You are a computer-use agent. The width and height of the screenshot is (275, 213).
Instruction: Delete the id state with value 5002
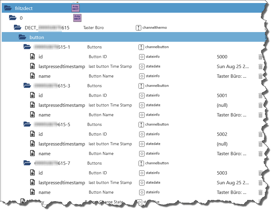coord(261,134)
